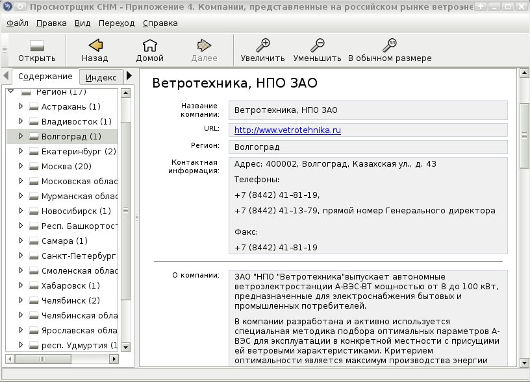Switch to the Индекс tab

(x=101, y=78)
